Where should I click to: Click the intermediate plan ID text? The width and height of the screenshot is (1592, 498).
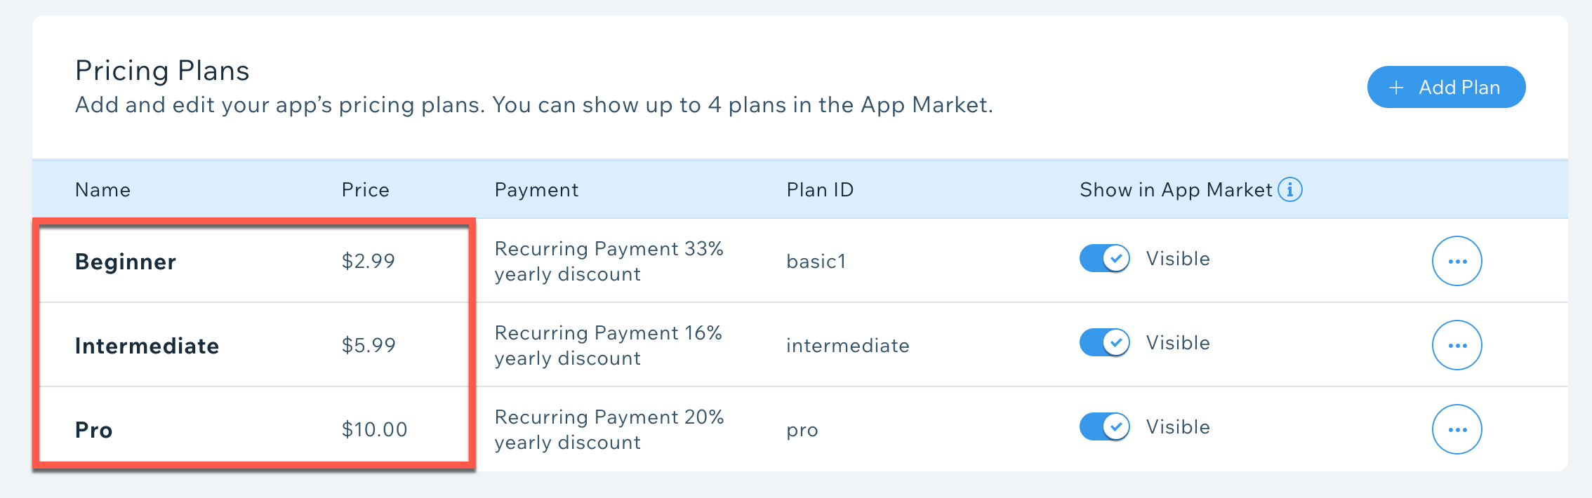pos(848,345)
